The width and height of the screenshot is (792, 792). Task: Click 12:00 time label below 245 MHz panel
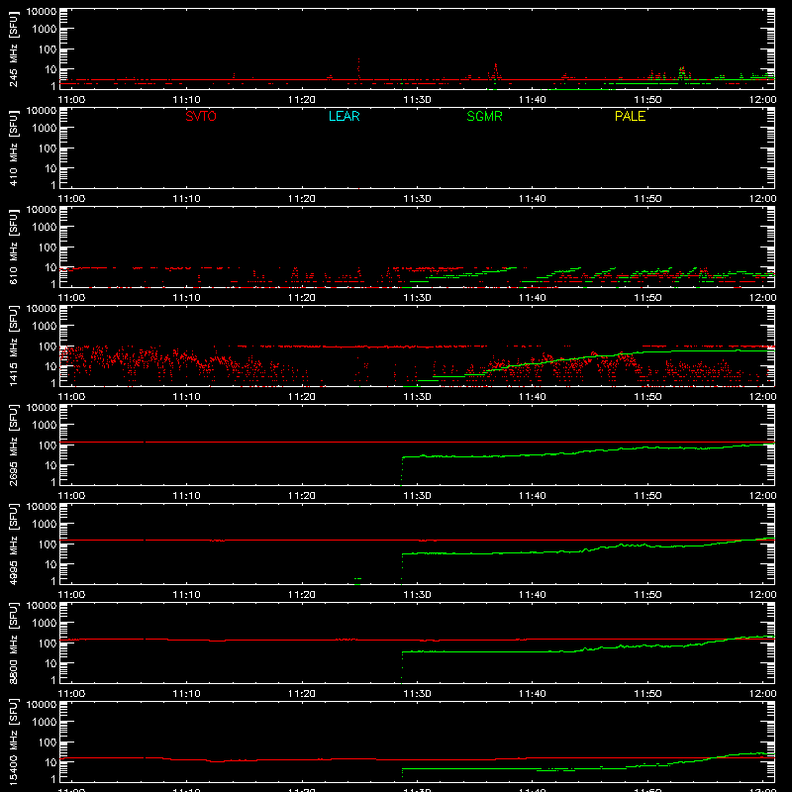(x=762, y=100)
